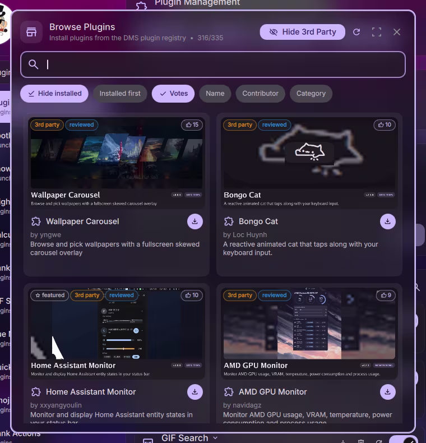
Task: Expand the Browse Plugins dialog to fullscreen
Action: coord(376,32)
